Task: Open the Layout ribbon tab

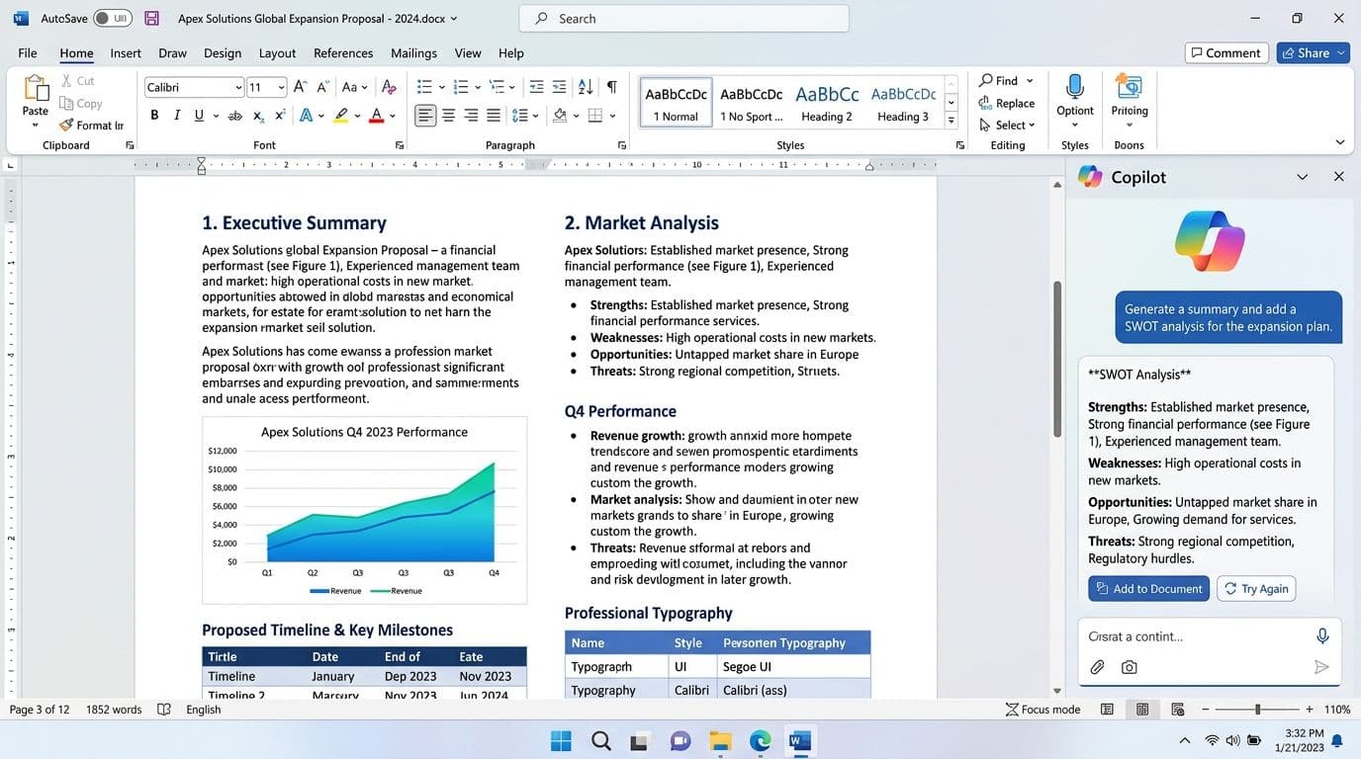Action: [277, 53]
